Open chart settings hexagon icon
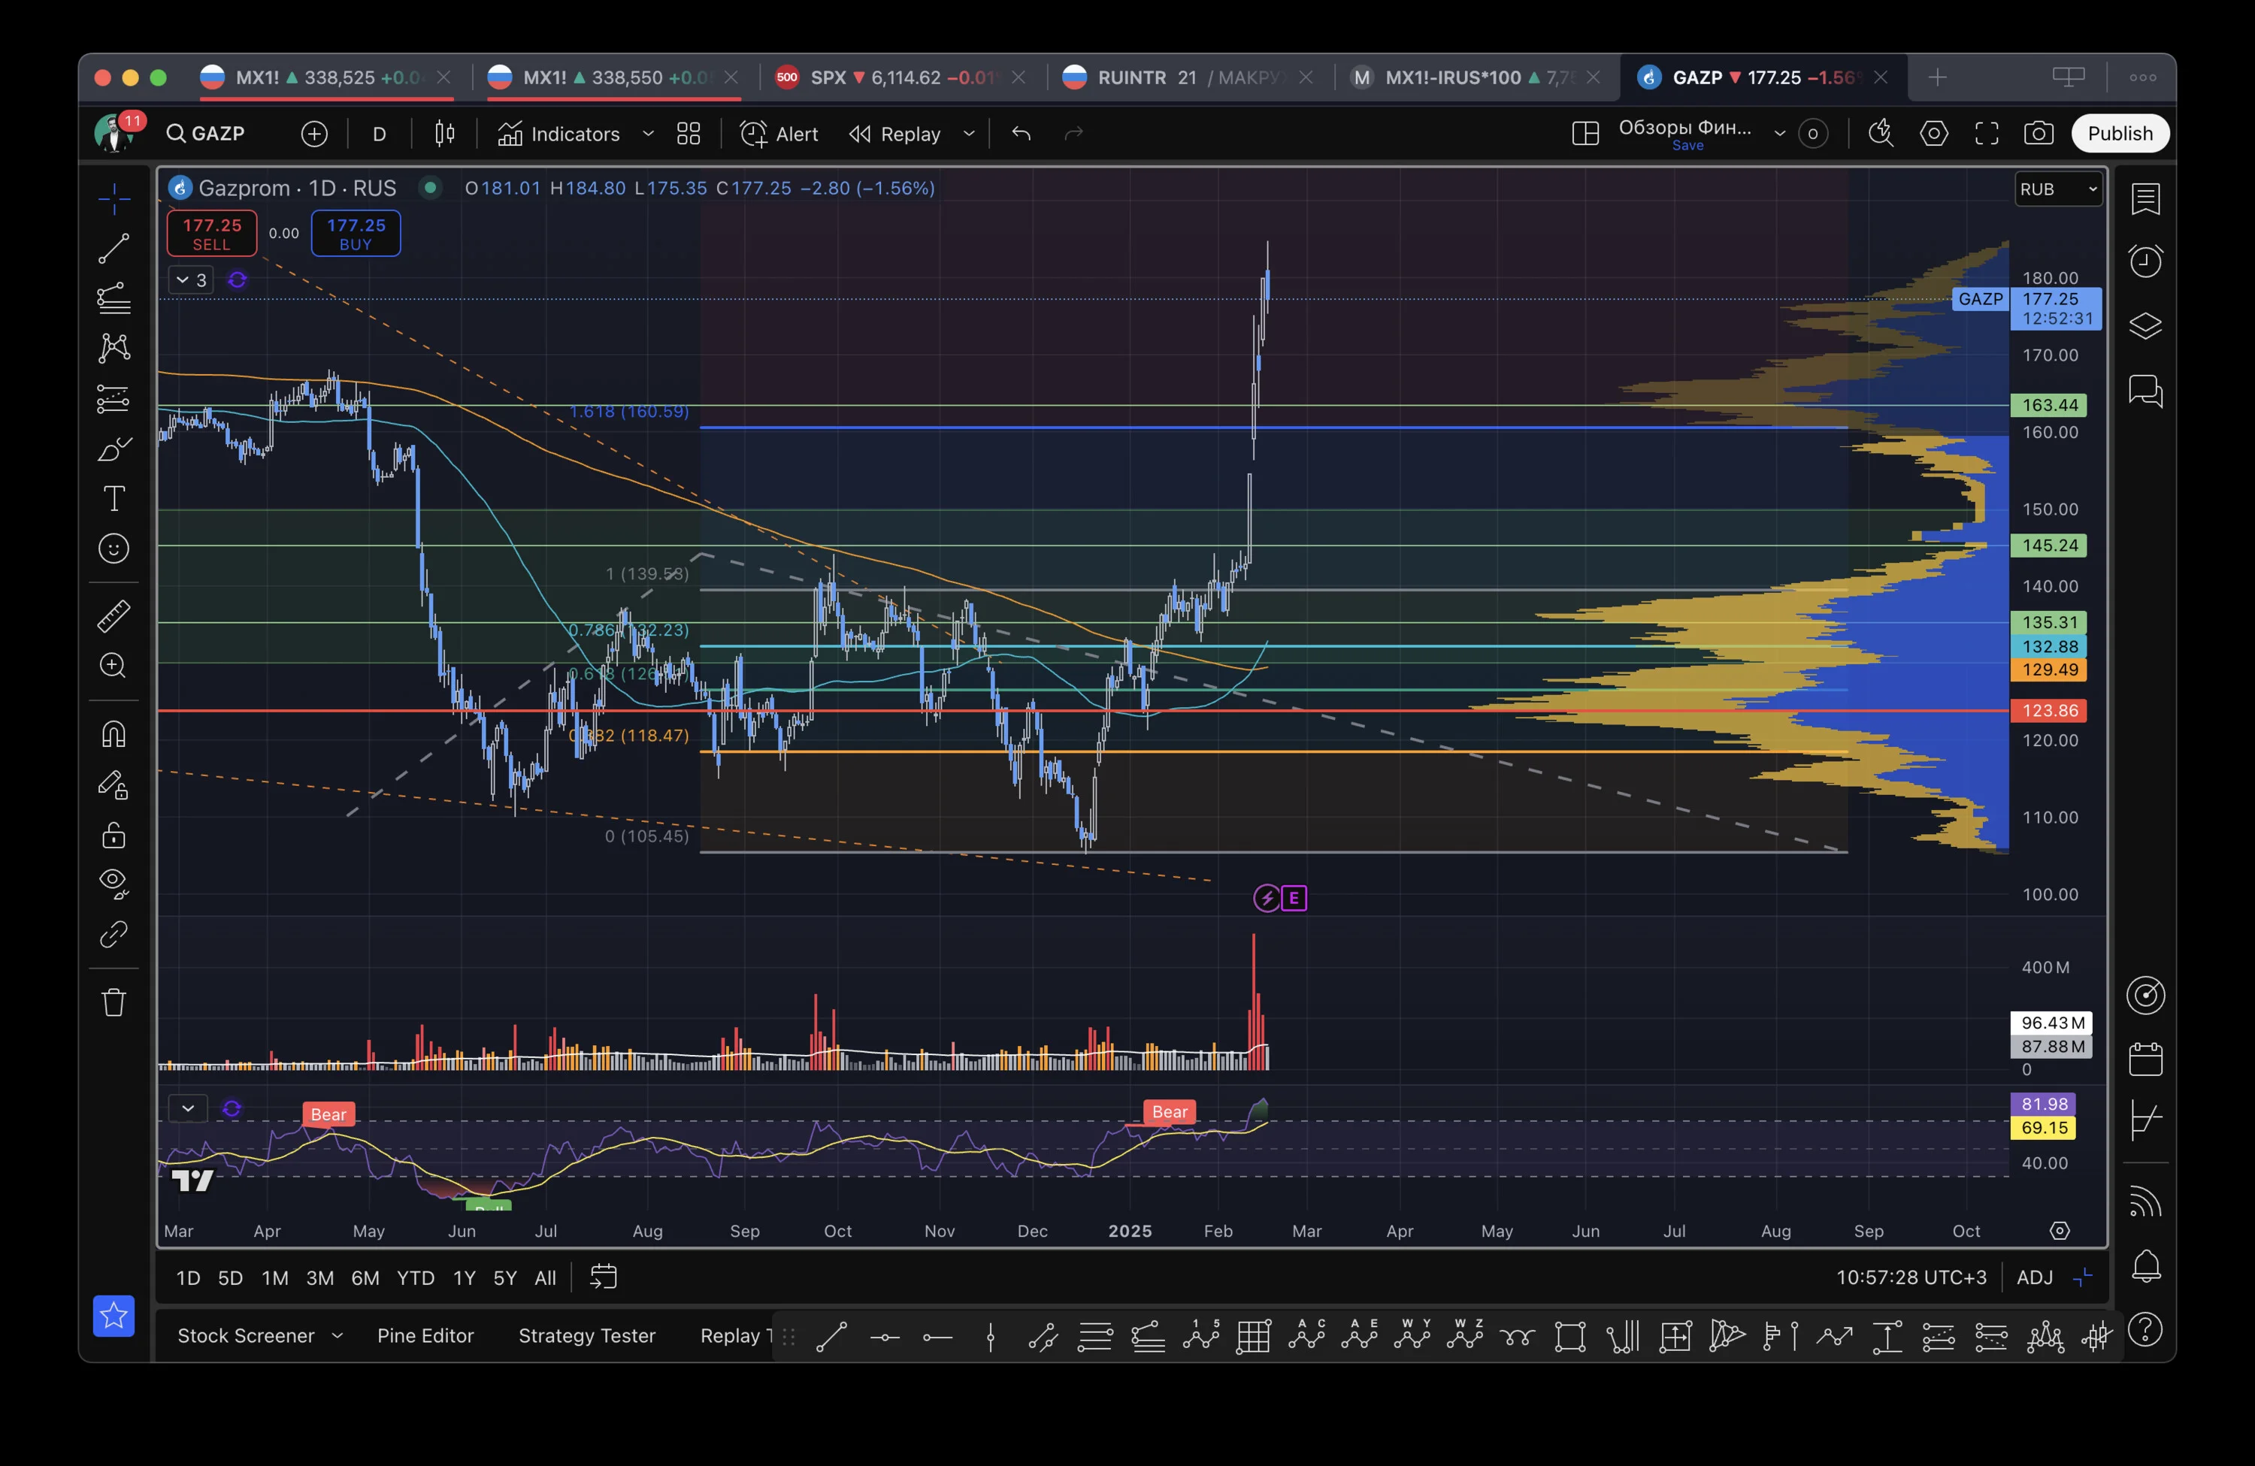 pyautogui.click(x=1934, y=134)
